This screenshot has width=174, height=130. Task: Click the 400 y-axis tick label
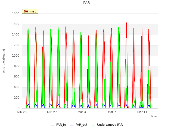click(17, 87)
